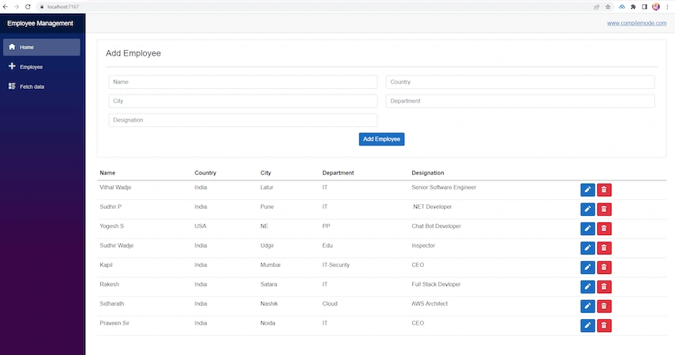Image resolution: width=675 pixels, height=355 pixels.
Task: Click the Designation column header
Action: [x=427, y=173]
